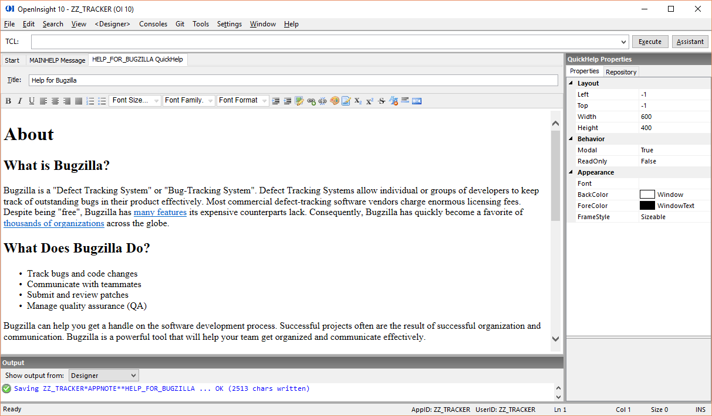Screen dimensions: 712x416
Task: Follow the thousands of organizations link
Action: pyautogui.click(x=54, y=223)
